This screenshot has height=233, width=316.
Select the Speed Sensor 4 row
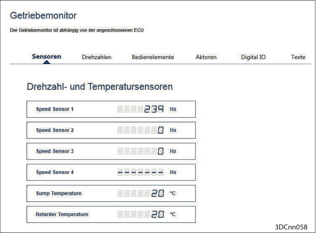[111, 172]
